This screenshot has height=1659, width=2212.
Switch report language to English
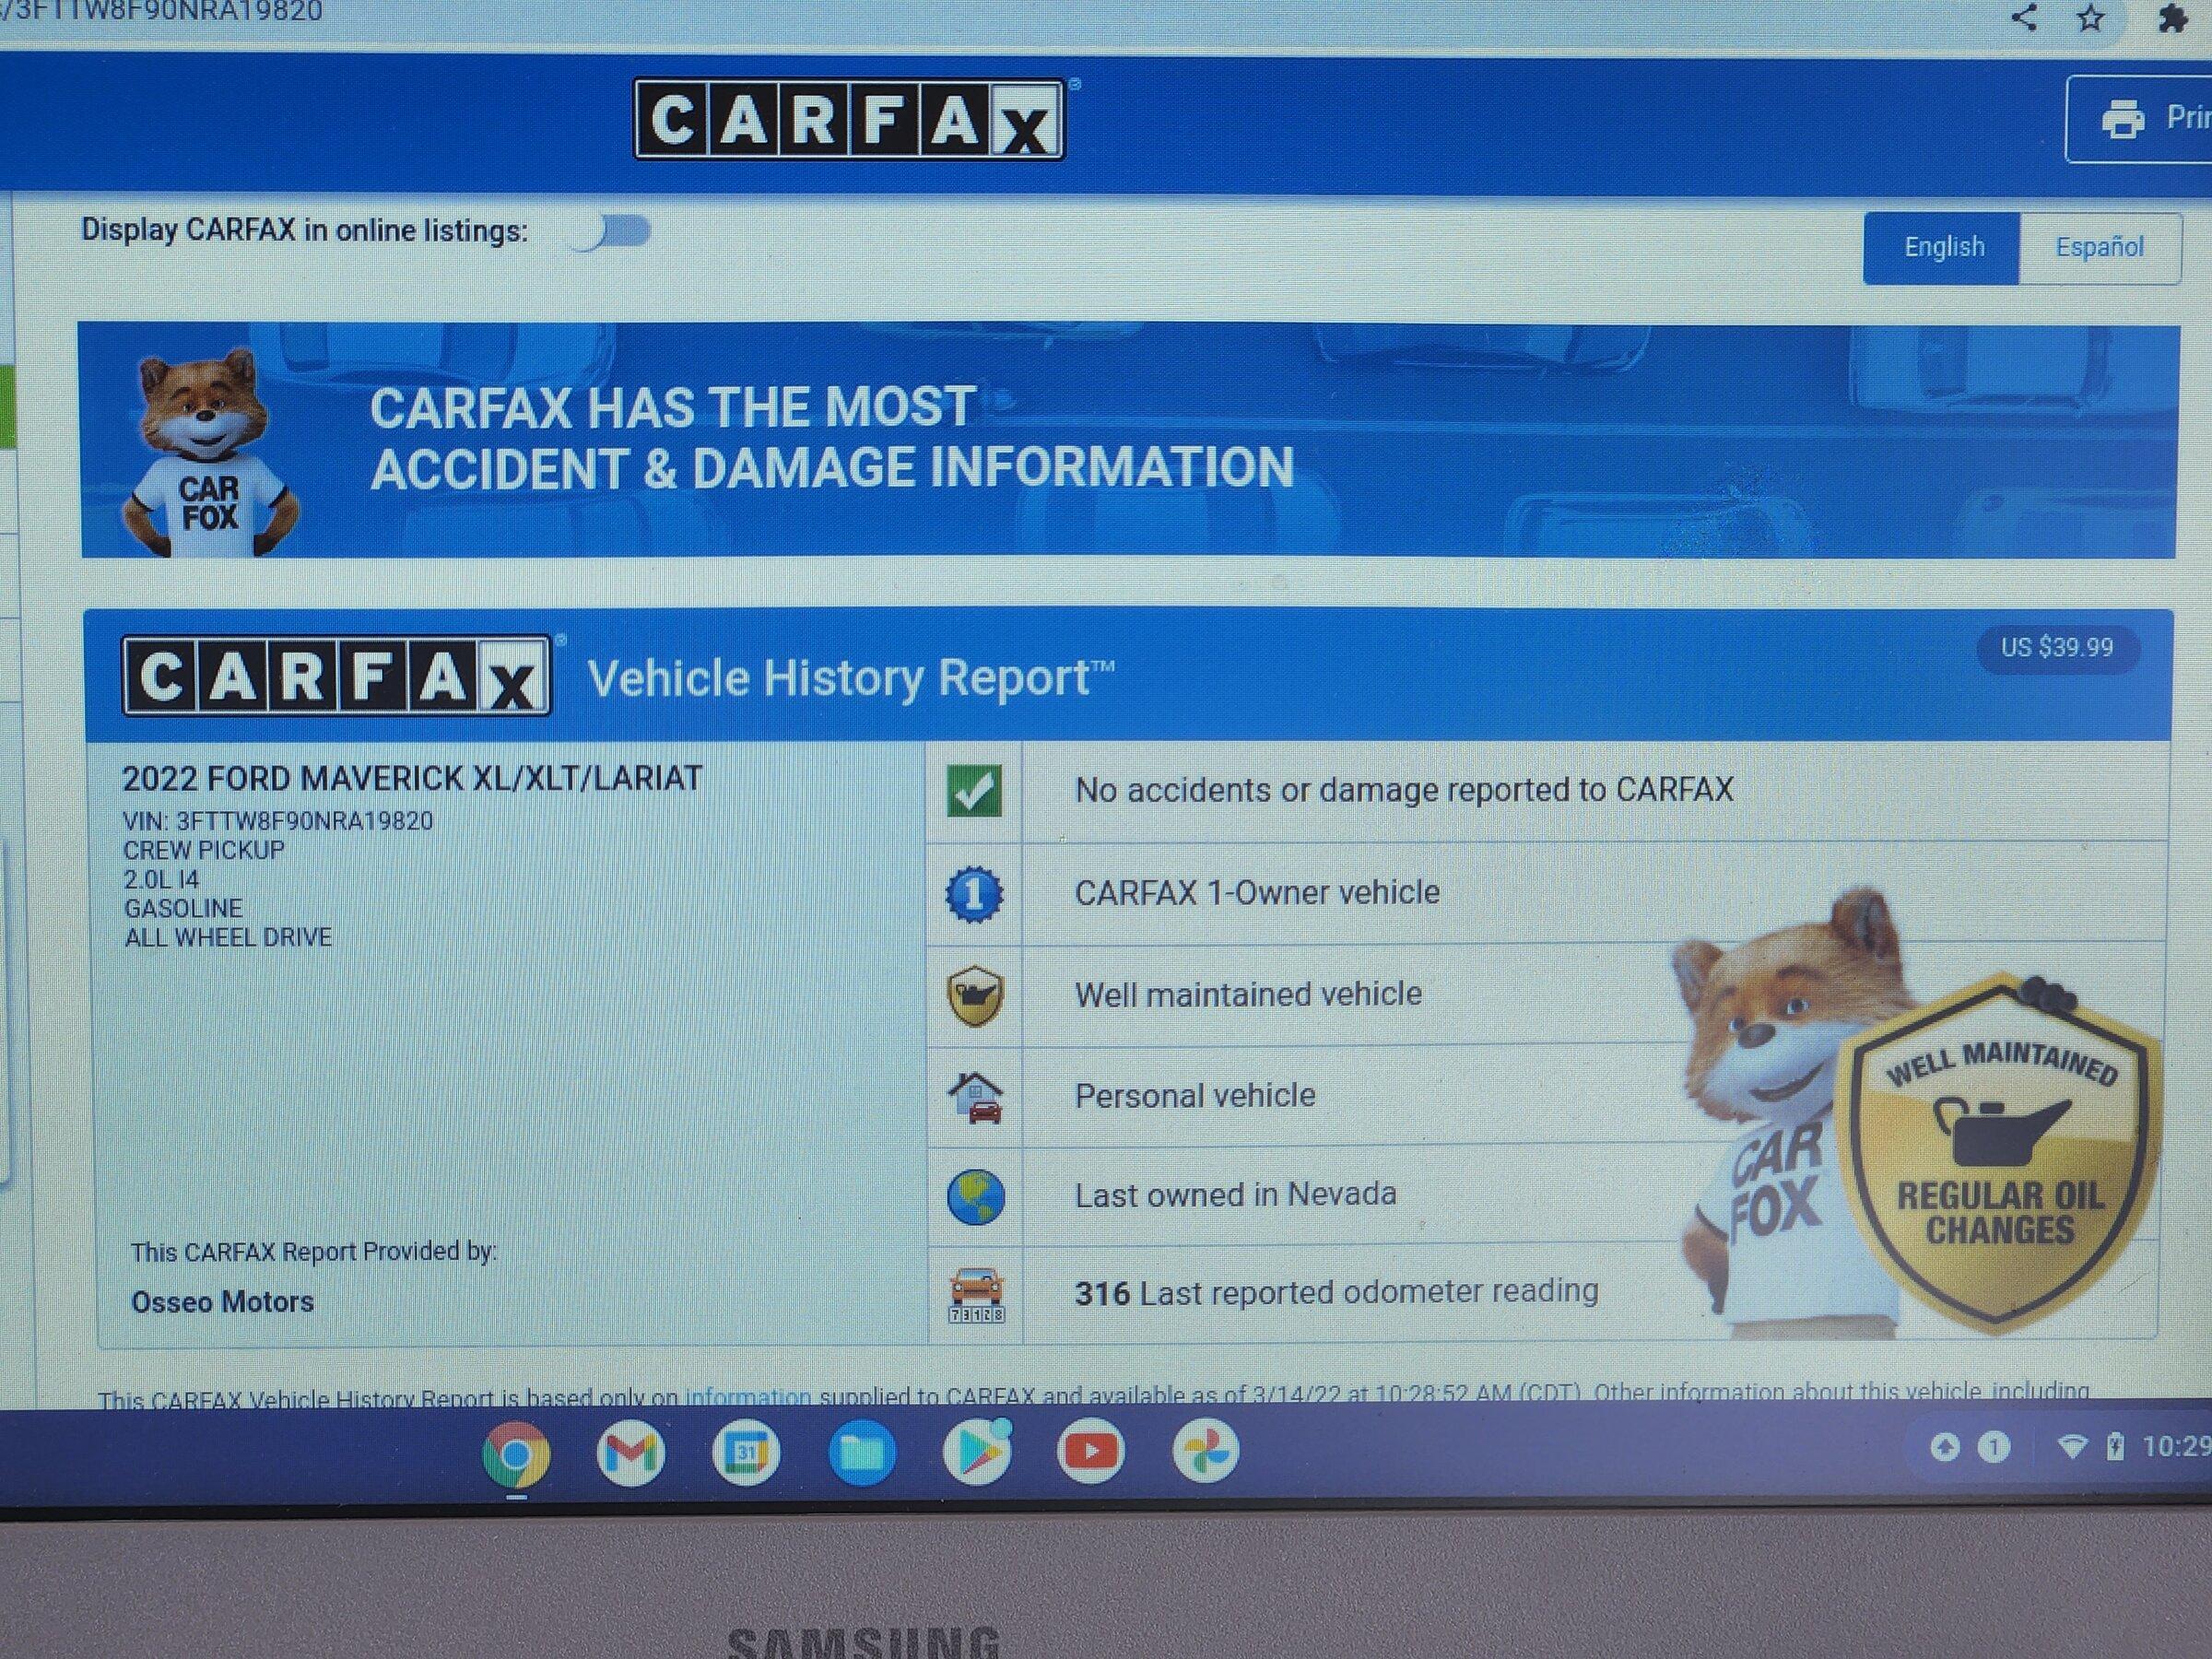tap(1942, 247)
